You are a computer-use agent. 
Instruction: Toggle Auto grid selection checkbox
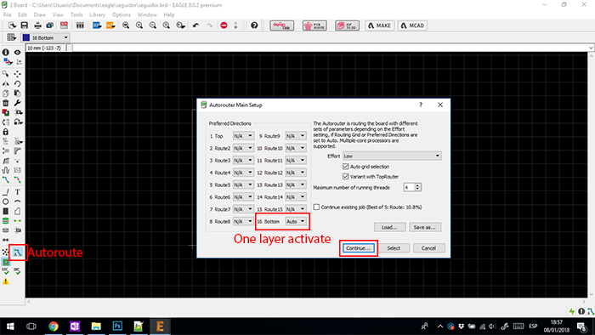tap(345, 167)
